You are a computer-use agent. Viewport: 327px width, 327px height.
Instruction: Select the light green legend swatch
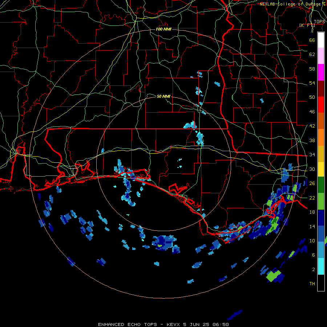[x=321, y=201]
